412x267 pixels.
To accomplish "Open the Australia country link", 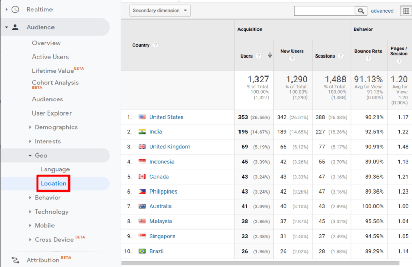I will click(161, 206).
